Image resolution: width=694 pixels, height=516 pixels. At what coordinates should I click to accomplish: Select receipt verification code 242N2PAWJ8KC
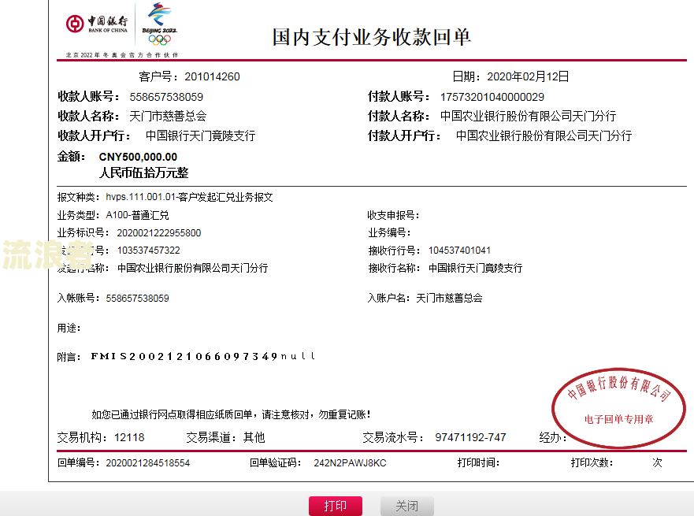pyautogui.click(x=350, y=463)
